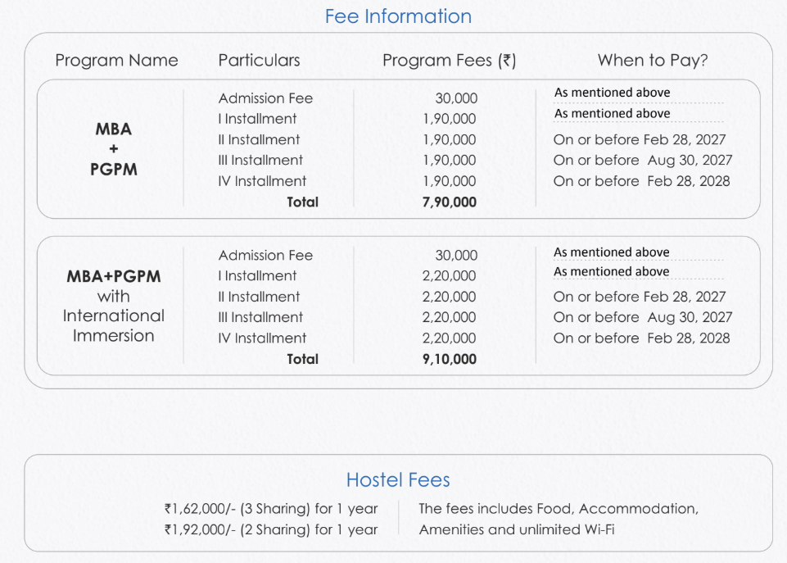The width and height of the screenshot is (787, 563).
Task: Click the MBA + PGPM program label
Action: coord(114,149)
